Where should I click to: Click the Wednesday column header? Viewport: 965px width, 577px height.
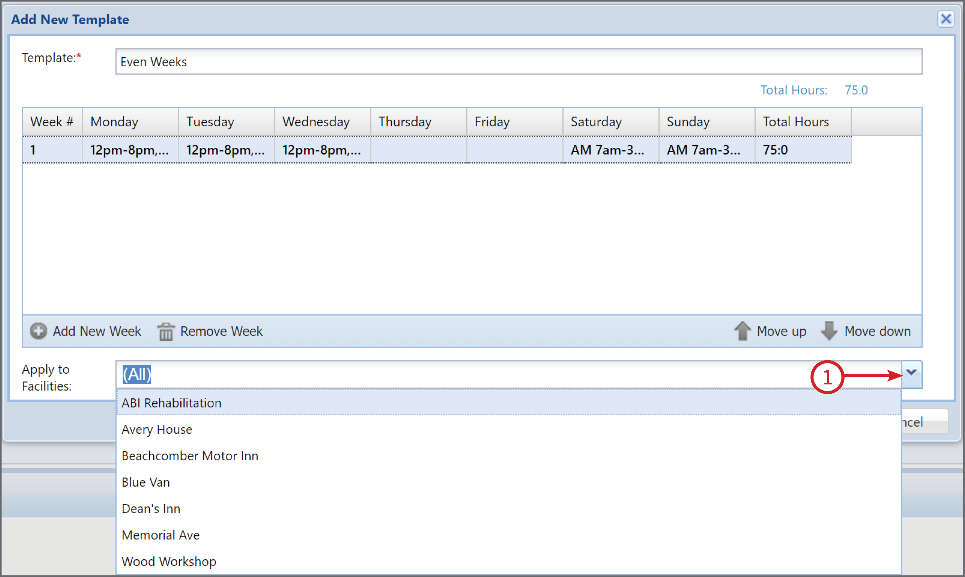click(x=322, y=122)
